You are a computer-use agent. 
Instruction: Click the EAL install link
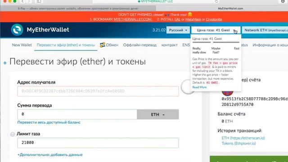(x=177, y=19)
